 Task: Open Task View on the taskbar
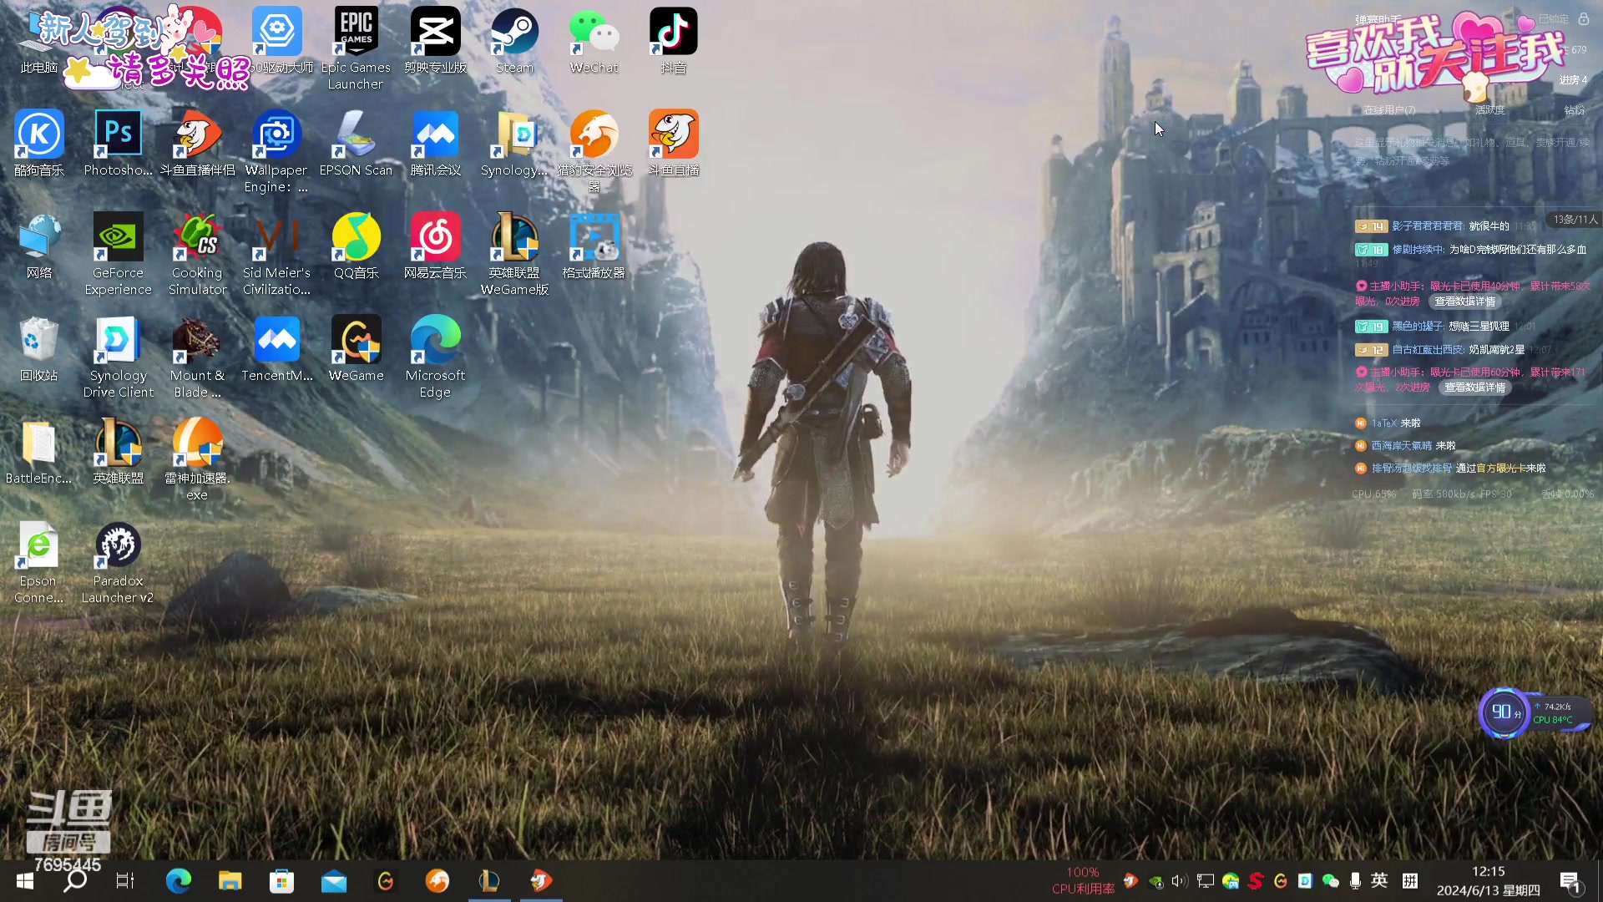click(125, 881)
